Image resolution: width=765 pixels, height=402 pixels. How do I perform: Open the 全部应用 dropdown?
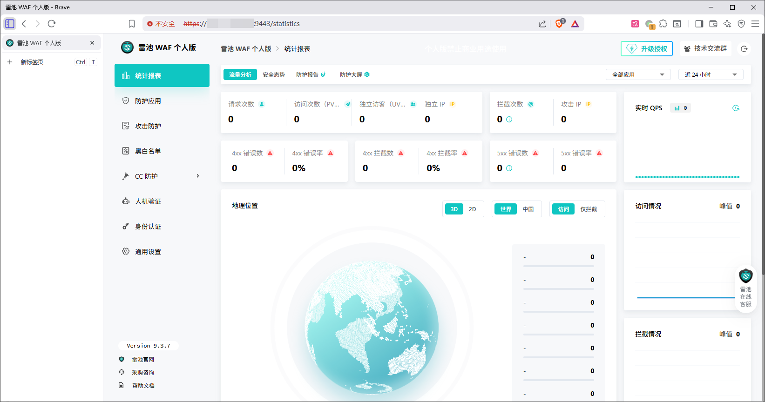(638, 74)
